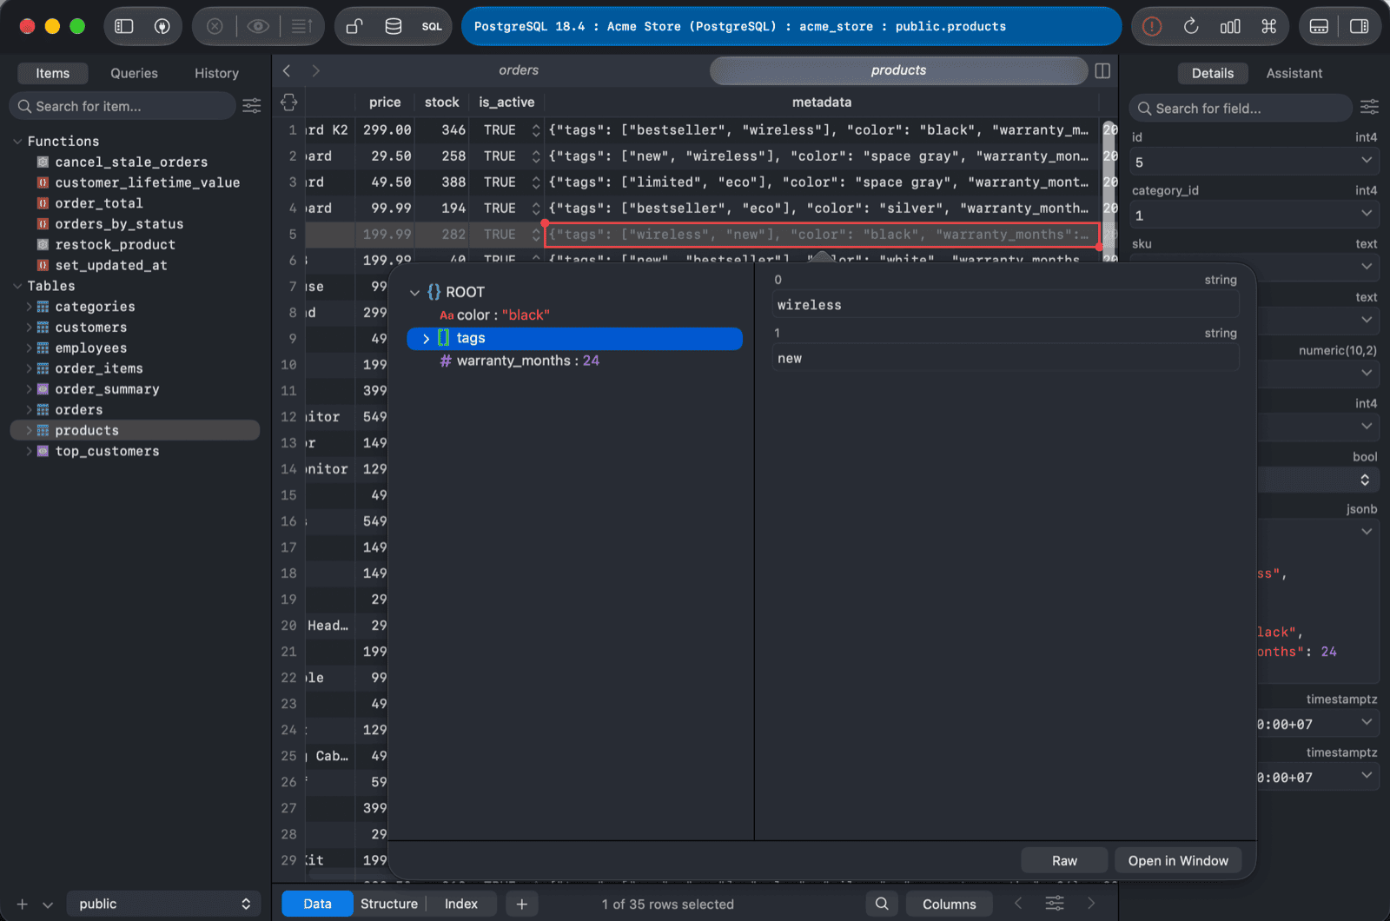The width and height of the screenshot is (1390, 921).
Task: Select the restock_product function
Action: 115,245
